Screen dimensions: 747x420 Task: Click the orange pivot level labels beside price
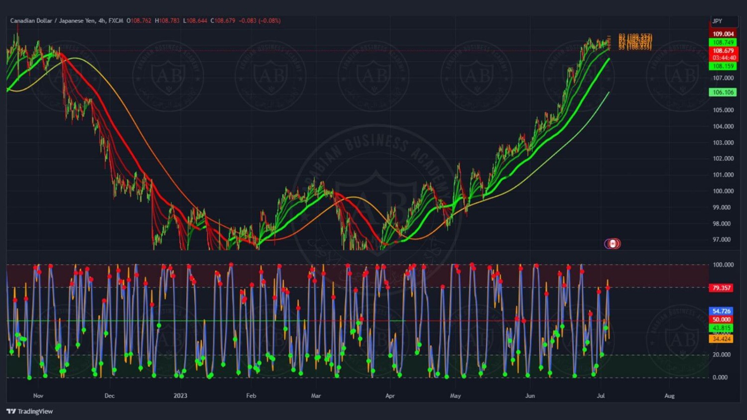tap(635, 42)
